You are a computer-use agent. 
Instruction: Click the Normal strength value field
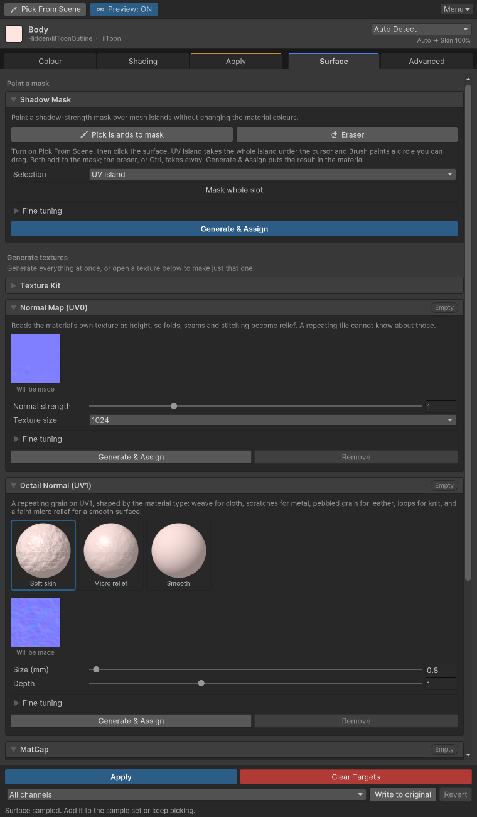(x=441, y=407)
